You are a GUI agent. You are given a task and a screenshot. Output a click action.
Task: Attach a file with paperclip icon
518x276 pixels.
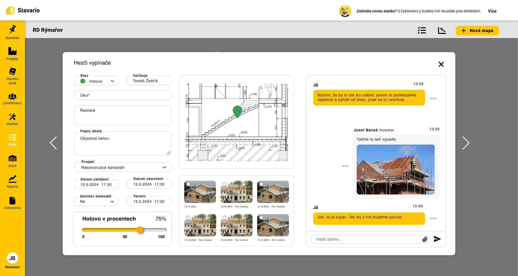[x=425, y=239]
